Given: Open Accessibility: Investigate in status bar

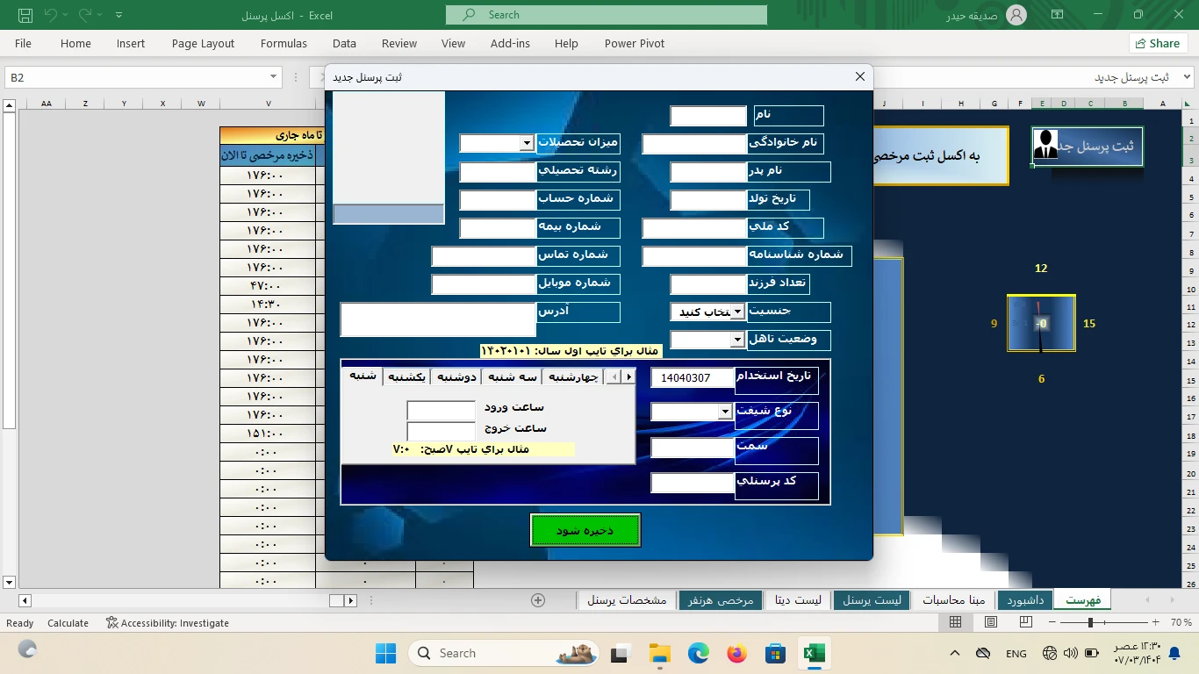Looking at the screenshot, I should [x=167, y=623].
